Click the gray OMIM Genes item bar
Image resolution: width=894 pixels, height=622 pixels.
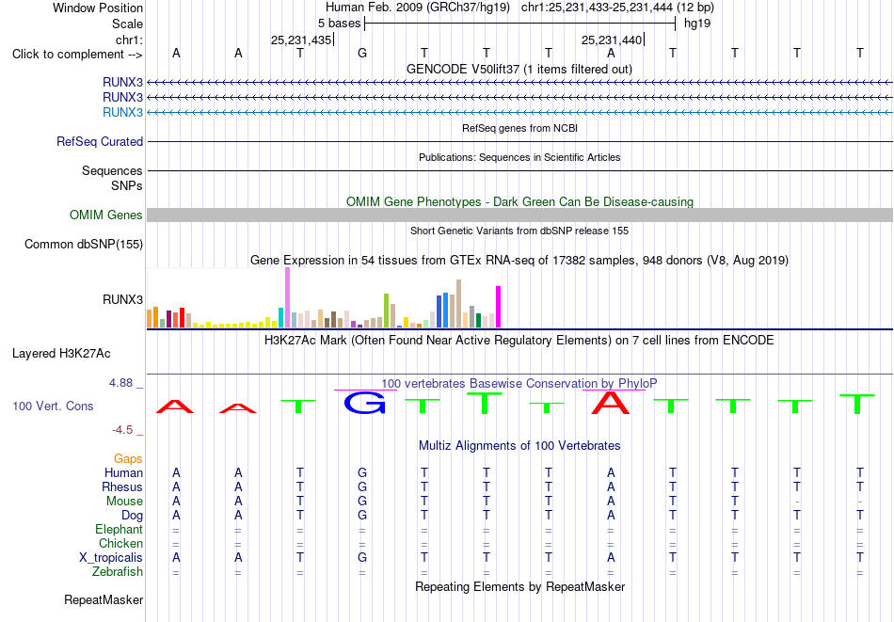point(519,215)
